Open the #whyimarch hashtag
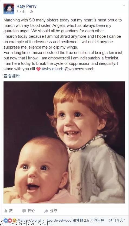This screenshot has width=129, height=226. [52, 69]
